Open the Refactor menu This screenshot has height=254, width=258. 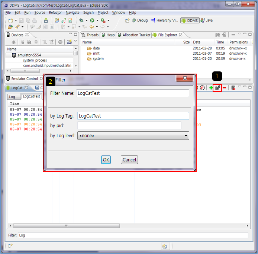click(x=55, y=13)
